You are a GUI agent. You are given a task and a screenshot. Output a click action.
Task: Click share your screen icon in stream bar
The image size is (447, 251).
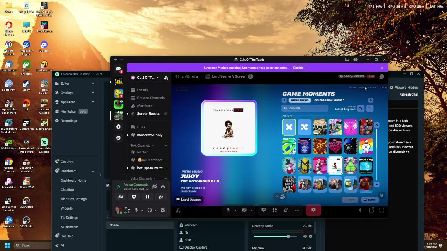pyautogui.click(x=263, y=210)
